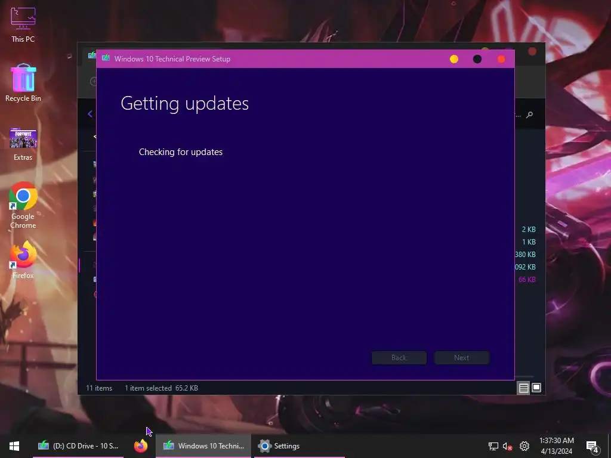
Task: Launch Firefox desktop shortcut
Action: 23,260
